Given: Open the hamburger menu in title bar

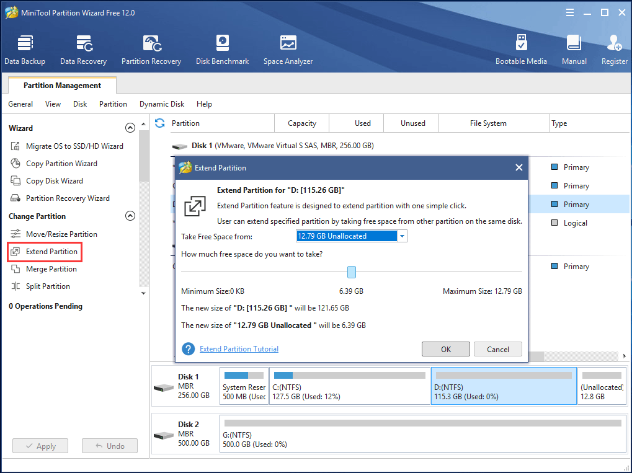Looking at the screenshot, I should pyautogui.click(x=569, y=13).
